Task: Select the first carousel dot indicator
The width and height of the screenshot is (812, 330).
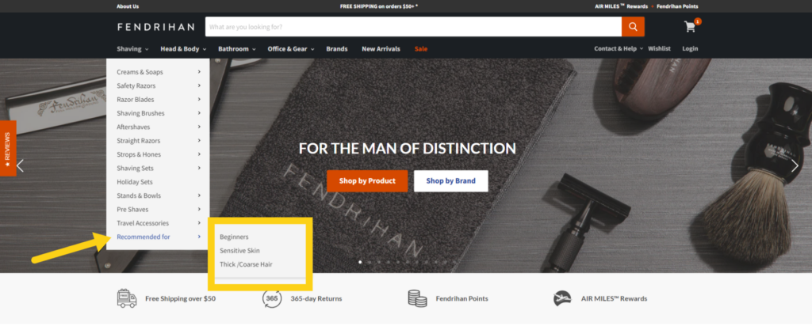Action: click(360, 262)
